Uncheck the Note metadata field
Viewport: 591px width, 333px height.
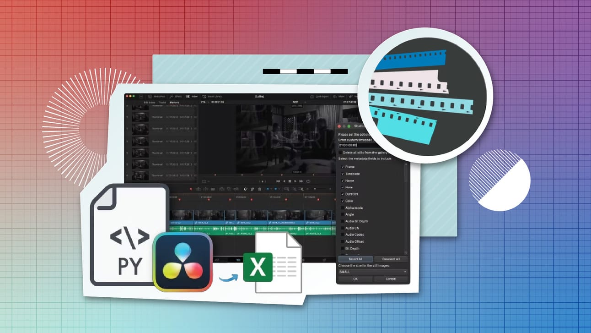click(x=342, y=187)
